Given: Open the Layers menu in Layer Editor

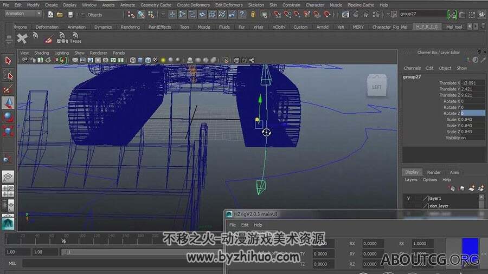Looking at the screenshot, I should tap(411, 180).
